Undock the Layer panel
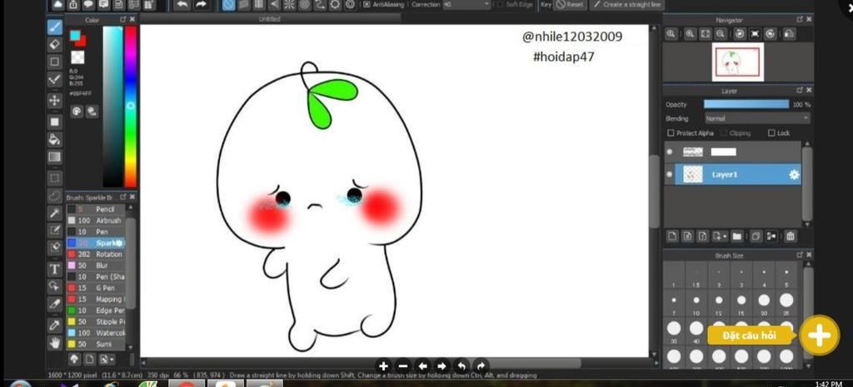Screen dimensions: 853x387 (799, 90)
